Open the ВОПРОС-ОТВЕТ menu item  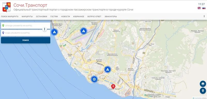(x=94, y=17)
